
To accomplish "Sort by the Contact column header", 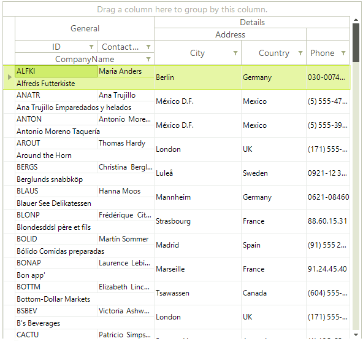I will tap(126, 47).
